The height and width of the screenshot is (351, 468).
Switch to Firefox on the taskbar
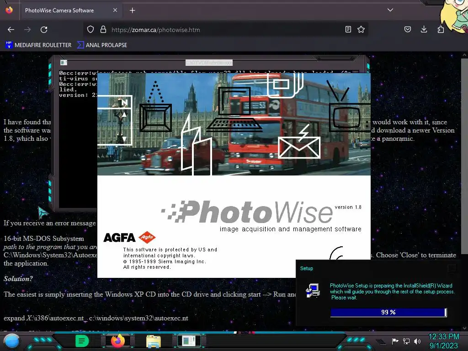[117, 341]
